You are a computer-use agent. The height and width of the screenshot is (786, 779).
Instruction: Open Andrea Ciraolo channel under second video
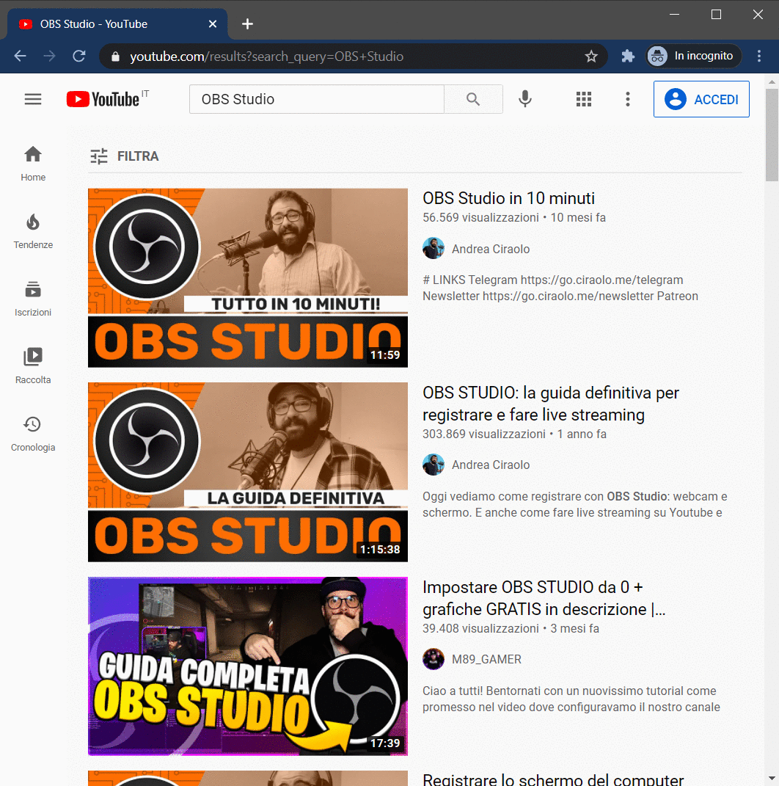pyautogui.click(x=491, y=465)
